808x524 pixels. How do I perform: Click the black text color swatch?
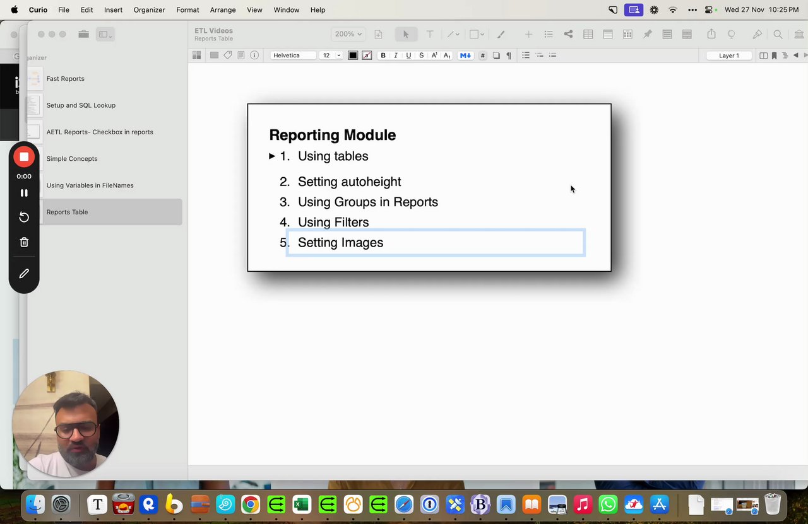[353, 55]
